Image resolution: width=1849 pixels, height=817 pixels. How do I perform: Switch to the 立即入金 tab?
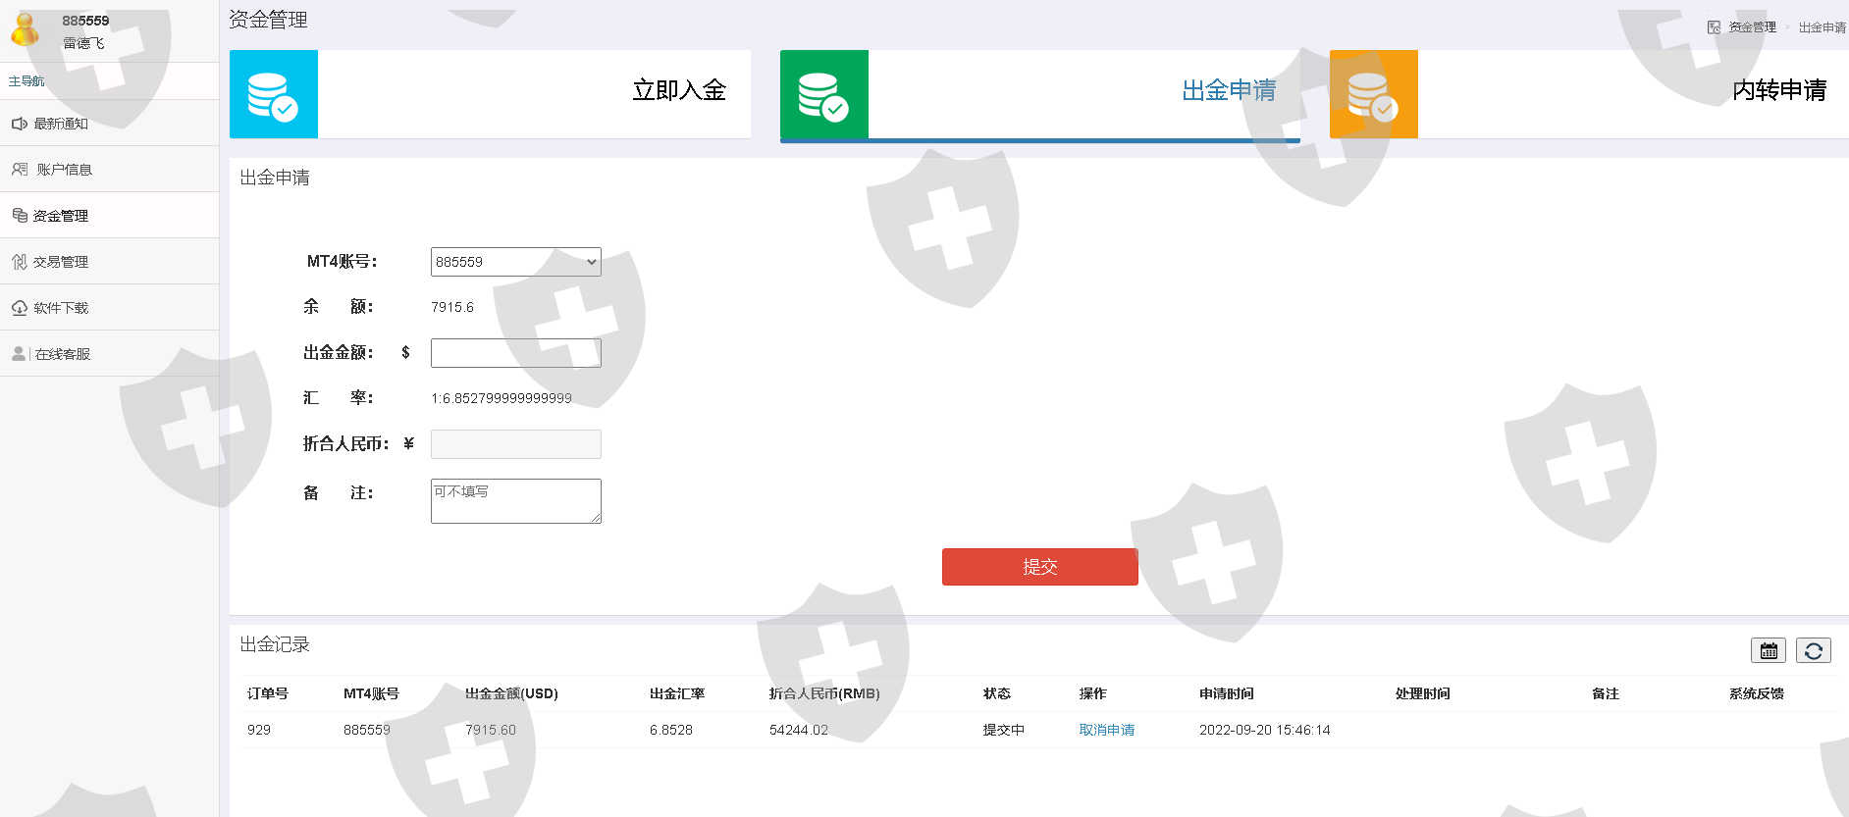point(678,90)
